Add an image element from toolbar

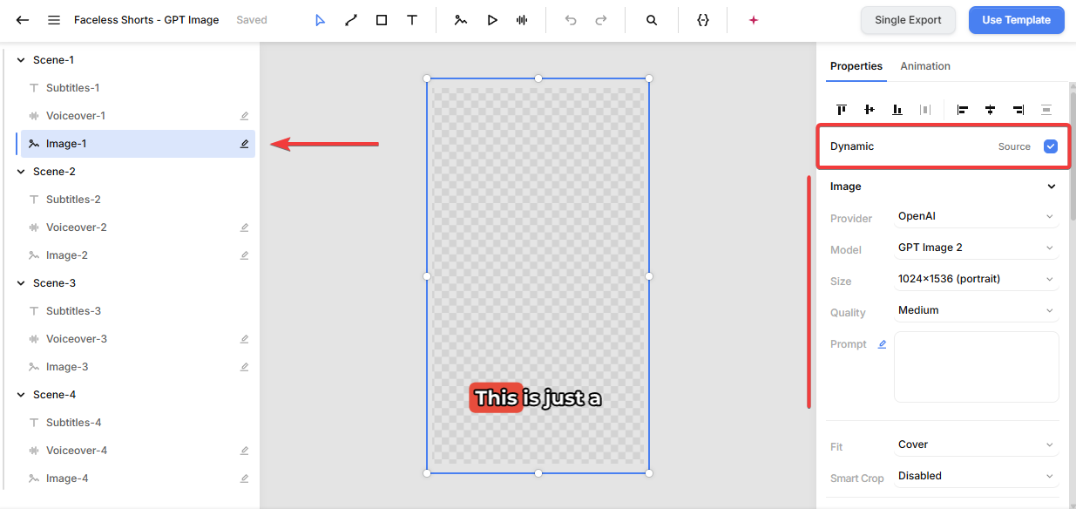[461, 20]
